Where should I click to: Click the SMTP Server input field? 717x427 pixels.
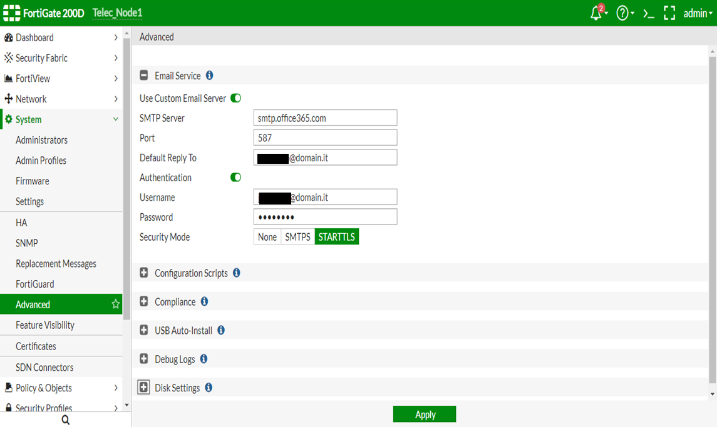coord(325,118)
